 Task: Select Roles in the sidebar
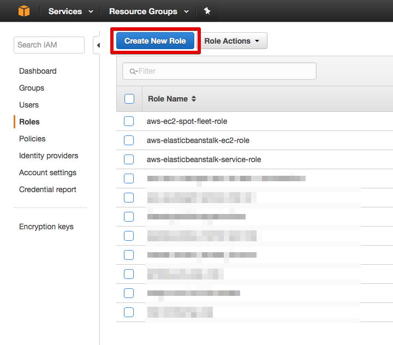29,122
